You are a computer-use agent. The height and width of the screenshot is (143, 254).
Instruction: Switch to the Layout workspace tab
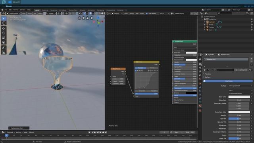point(37,10)
